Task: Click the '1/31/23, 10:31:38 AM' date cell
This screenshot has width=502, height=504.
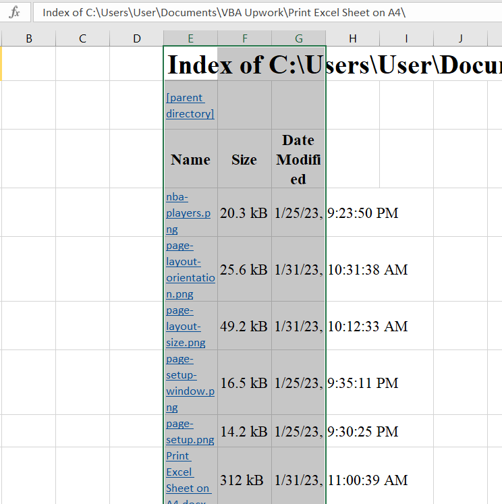Action: (x=298, y=269)
